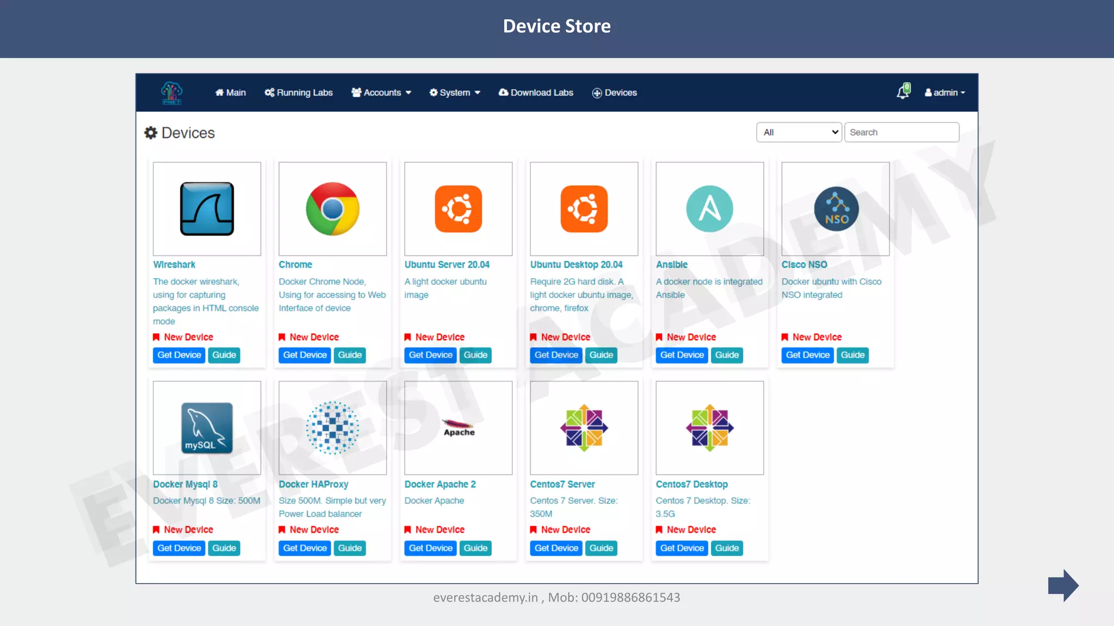The width and height of the screenshot is (1114, 626).
Task: Click the Docker HAProxy logo
Action: [x=332, y=428]
